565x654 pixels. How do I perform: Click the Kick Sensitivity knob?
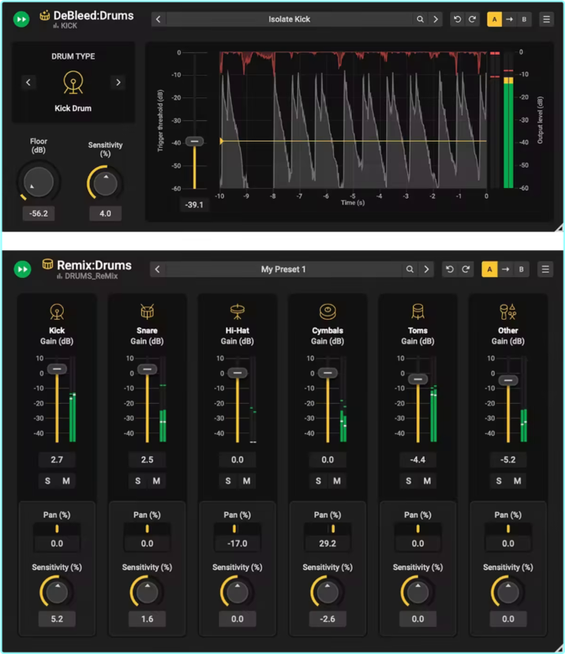[57, 592]
